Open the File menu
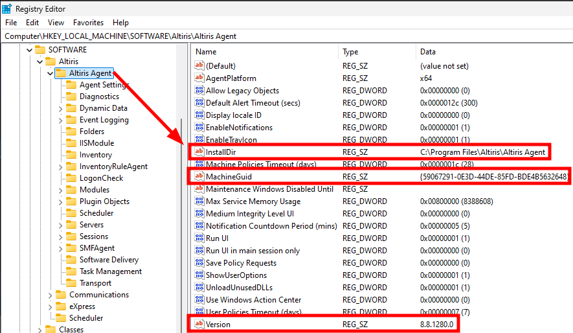The width and height of the screenshot is (573, 333). (11, 23)
